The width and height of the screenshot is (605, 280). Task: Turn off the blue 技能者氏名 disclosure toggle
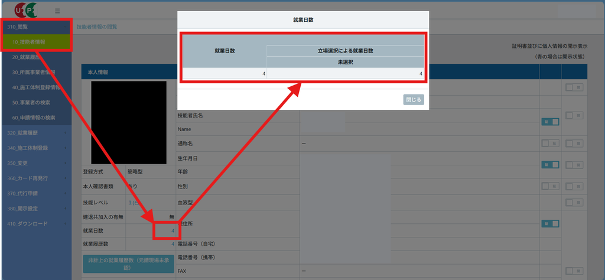click(x=550, y=122)
